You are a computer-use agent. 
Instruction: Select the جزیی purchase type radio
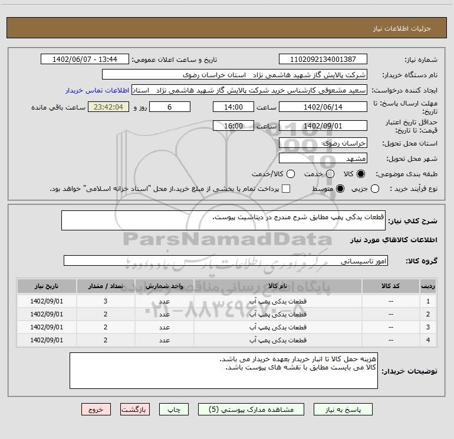[374, 189]
